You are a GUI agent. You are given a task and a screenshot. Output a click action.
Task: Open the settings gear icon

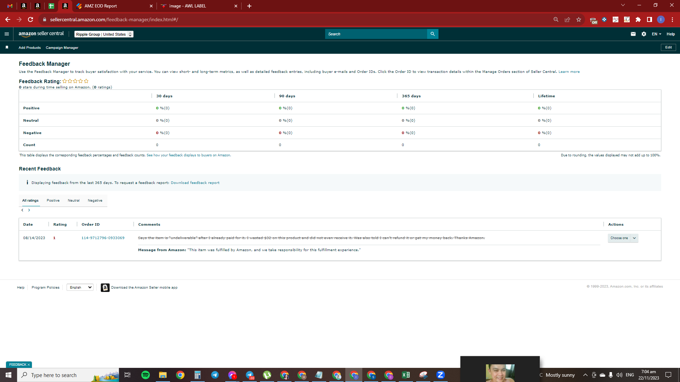[x=644, y=34]
